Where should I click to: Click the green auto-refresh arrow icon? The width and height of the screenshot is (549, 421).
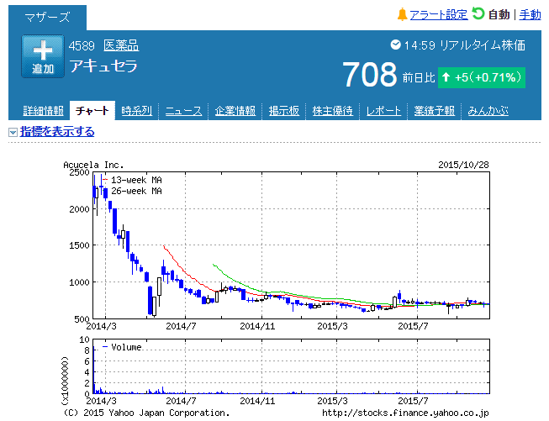click(x=478, y=14)
